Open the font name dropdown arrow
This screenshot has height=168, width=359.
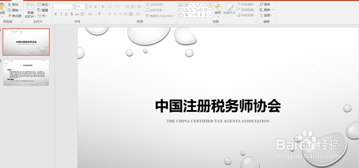pyautogui.click(x=74, y=6)
